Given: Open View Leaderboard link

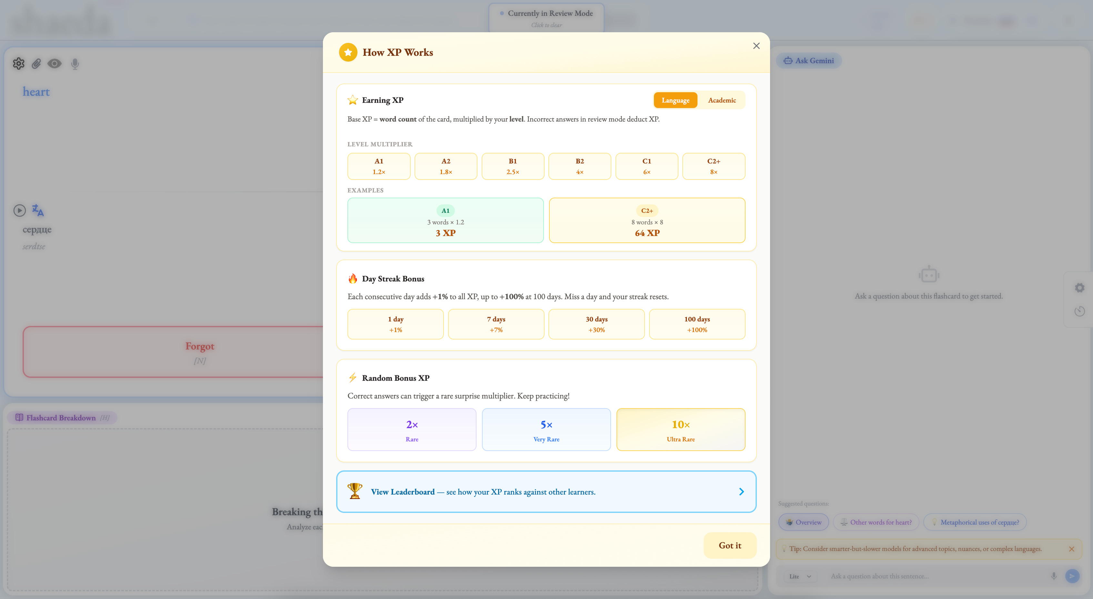Looking at the screenshot, I should pos(402,492).
